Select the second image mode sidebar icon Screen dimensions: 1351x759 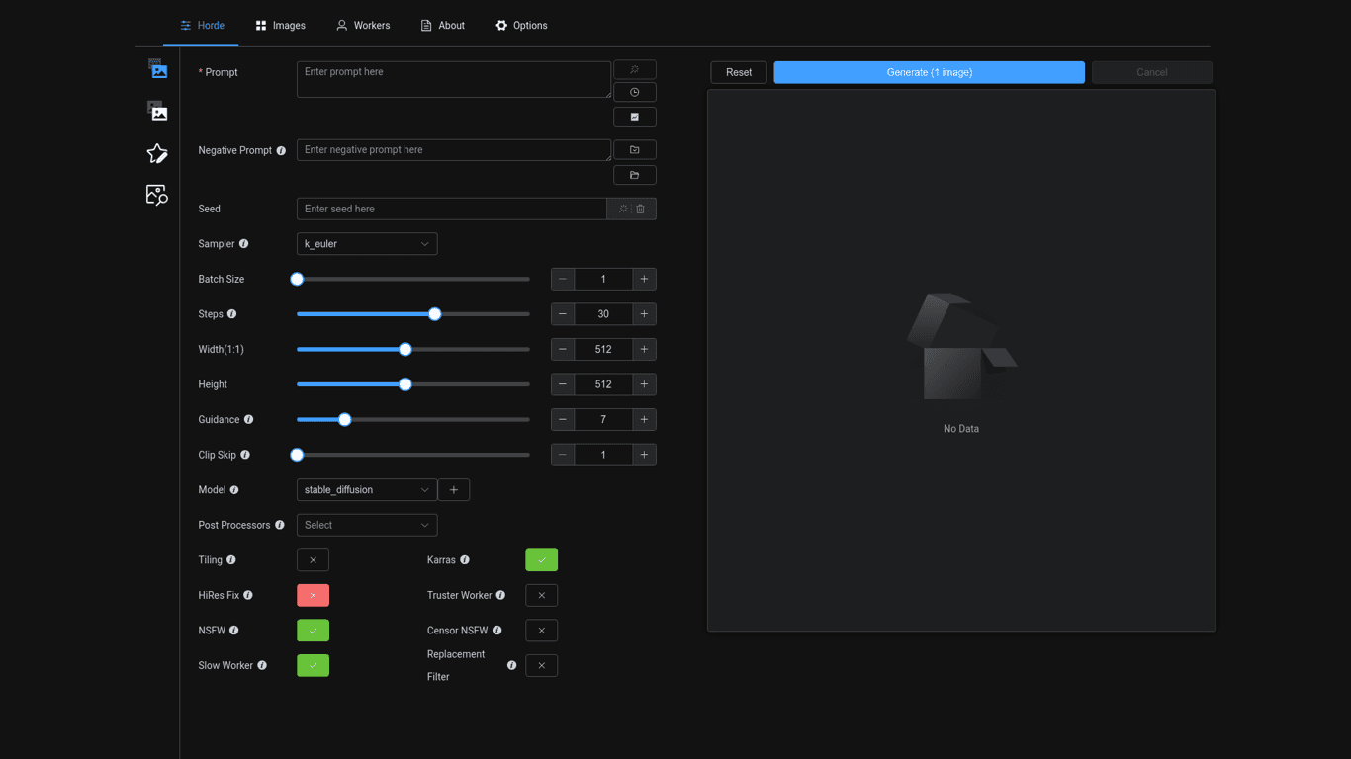157,111
